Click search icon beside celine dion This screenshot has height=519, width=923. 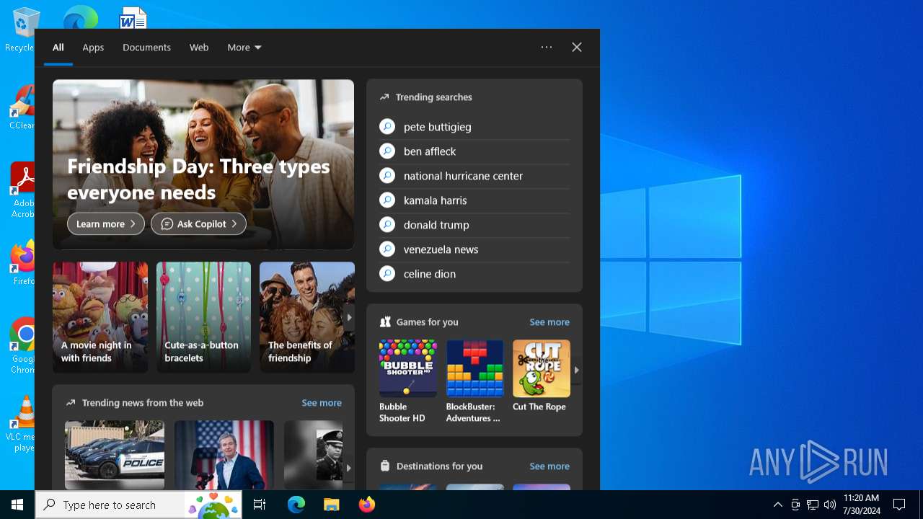click(387, 274)
